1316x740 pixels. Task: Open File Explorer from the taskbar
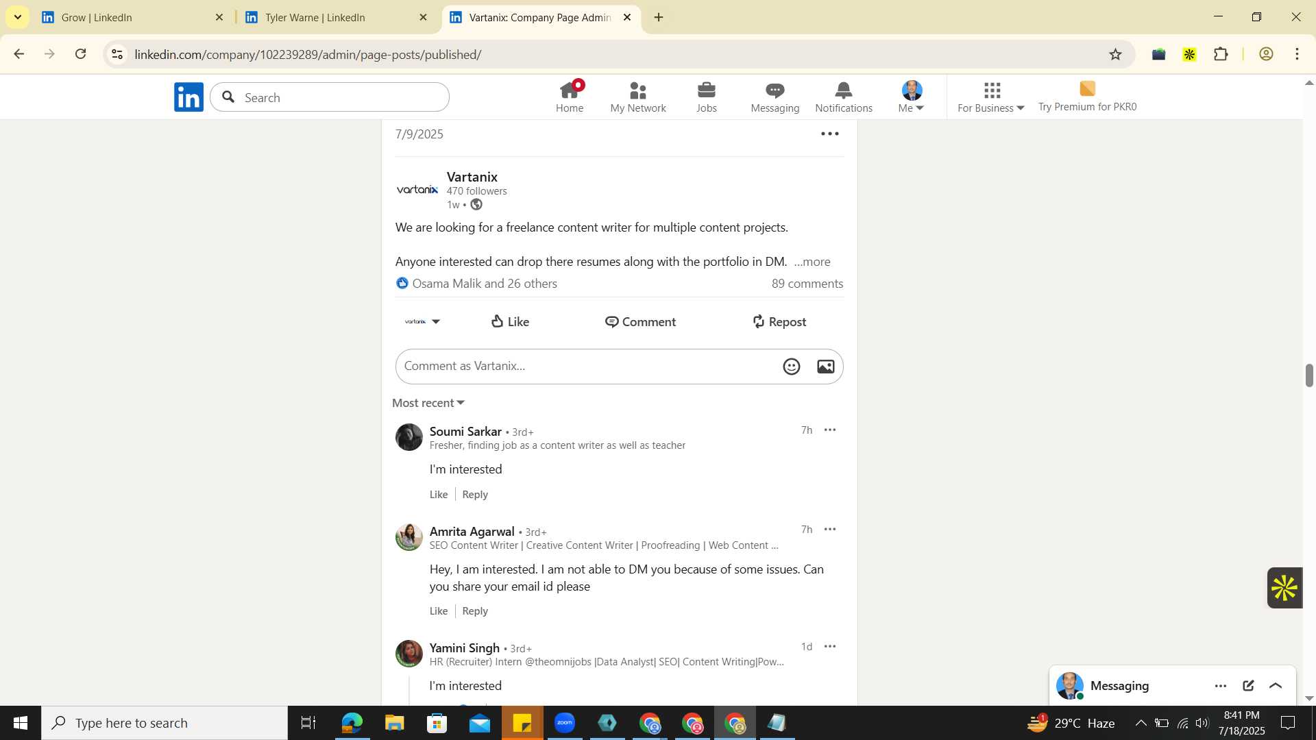point(395,723)
